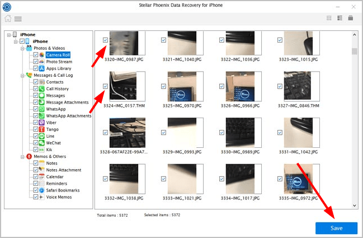Image resolution: width=363 pixels, height=238 pixels.
Task: Select the Calendar icon
Action: tap(42, 176)
